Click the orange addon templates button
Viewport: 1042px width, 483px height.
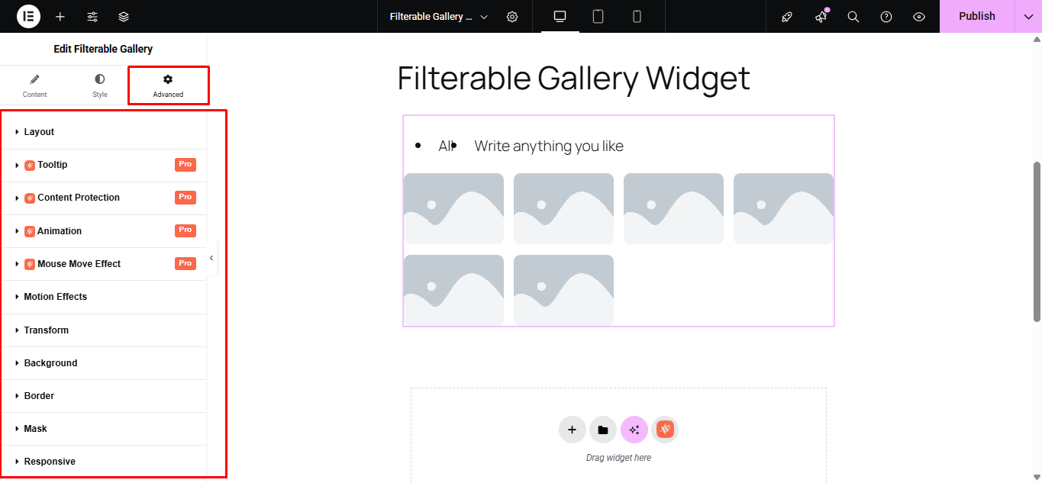(x=665, y=430)
